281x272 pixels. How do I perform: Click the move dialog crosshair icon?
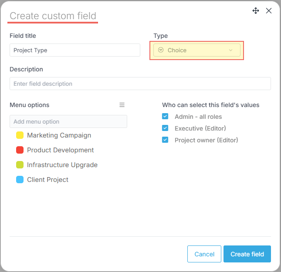pos(256,11)
